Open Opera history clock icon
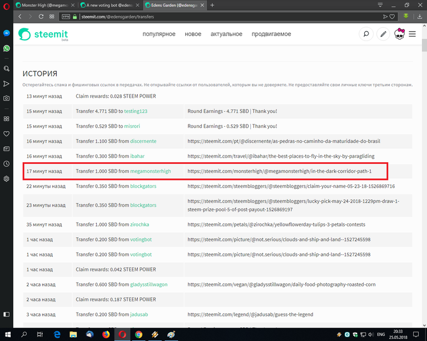This screenshot has width=427, height=341. [6, 164]
